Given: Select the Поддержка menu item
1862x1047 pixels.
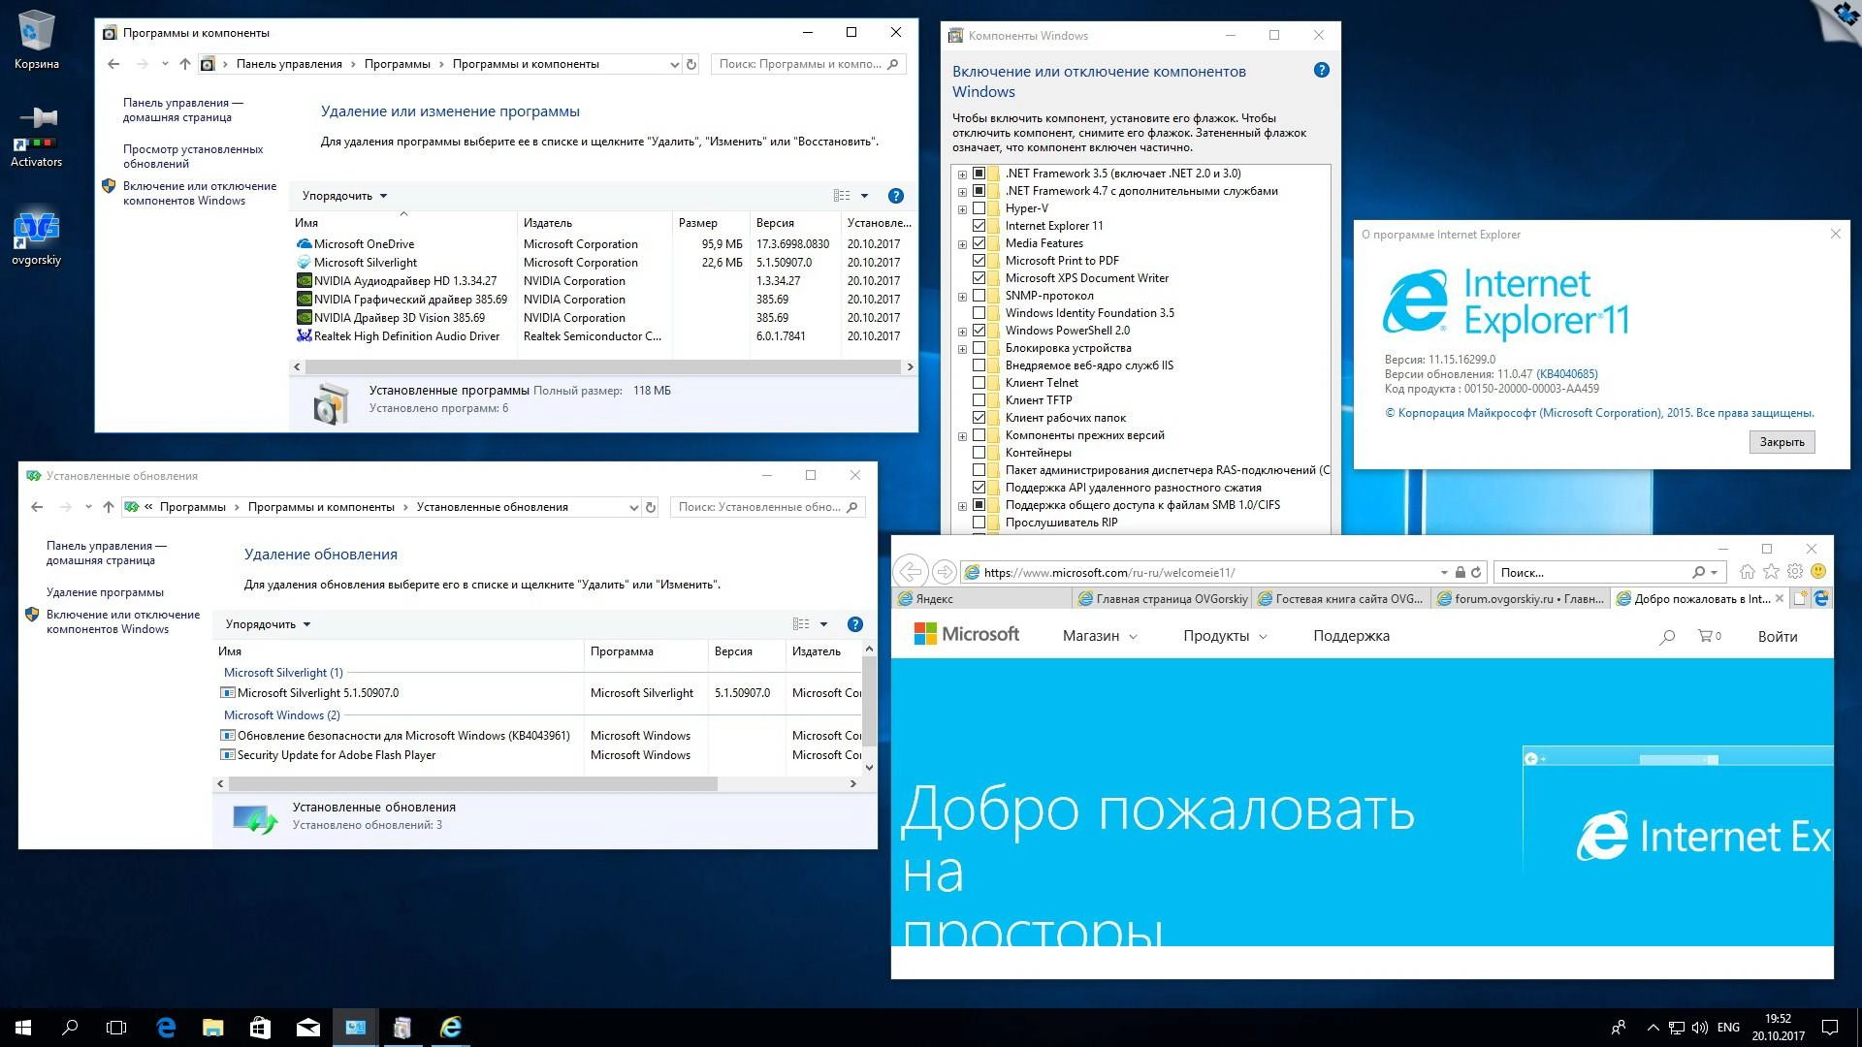Looking at the screenshot, I should click(1351, 636).
